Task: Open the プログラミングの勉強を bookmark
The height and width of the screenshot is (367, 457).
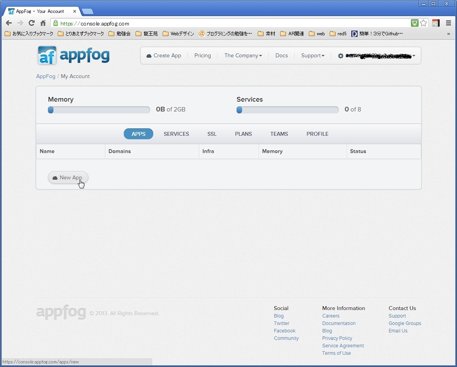Action: pyautogui.click(x=225, y=34)
